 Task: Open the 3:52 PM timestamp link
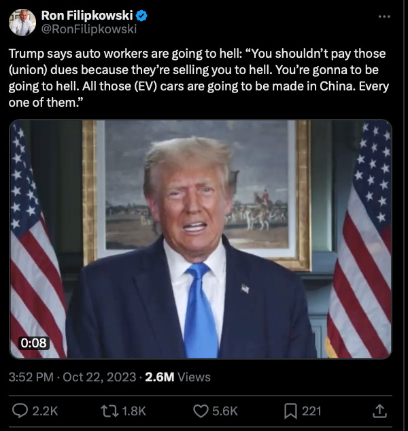point(31,377)
